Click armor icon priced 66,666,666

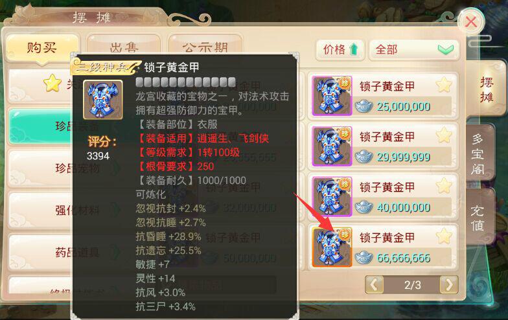tap(332, 247)
